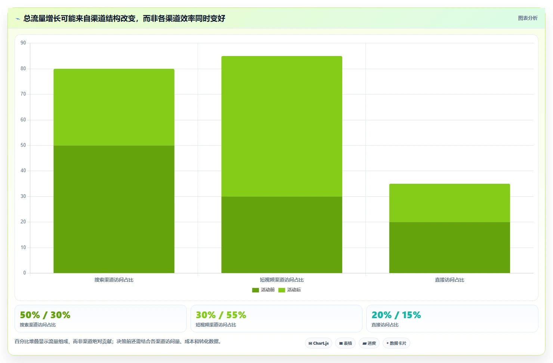Select the Chart.js chip
The width and height of the screenshot is (553, 363).
[318, 343]
